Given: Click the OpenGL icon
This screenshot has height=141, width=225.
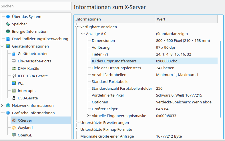Looking at the screenshot, I should [14, 135].
